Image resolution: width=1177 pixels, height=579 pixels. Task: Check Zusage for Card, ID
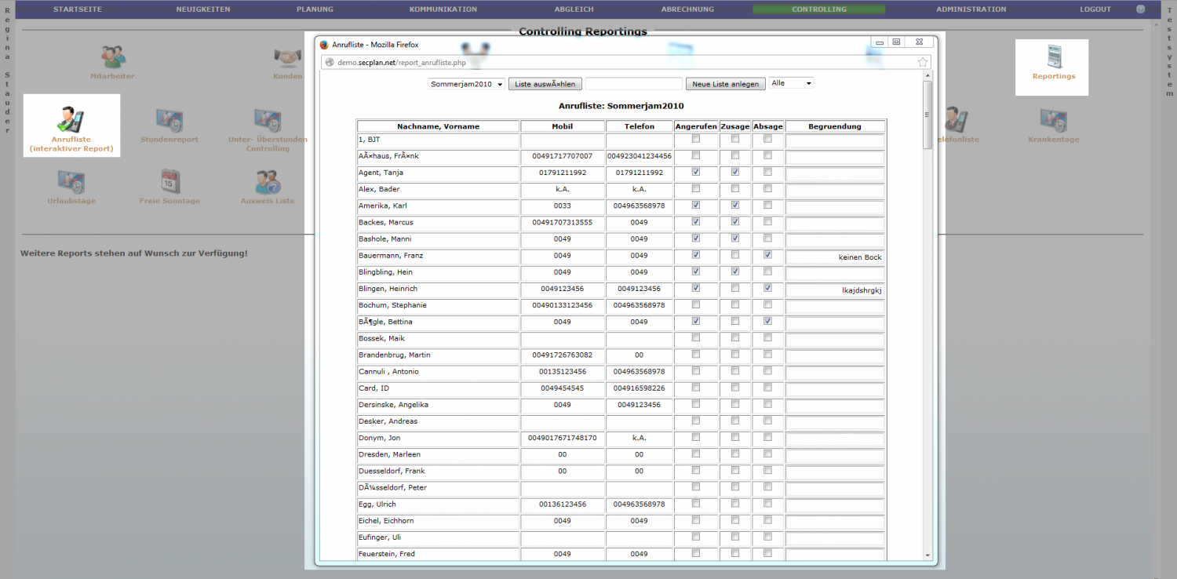[735, 388]
